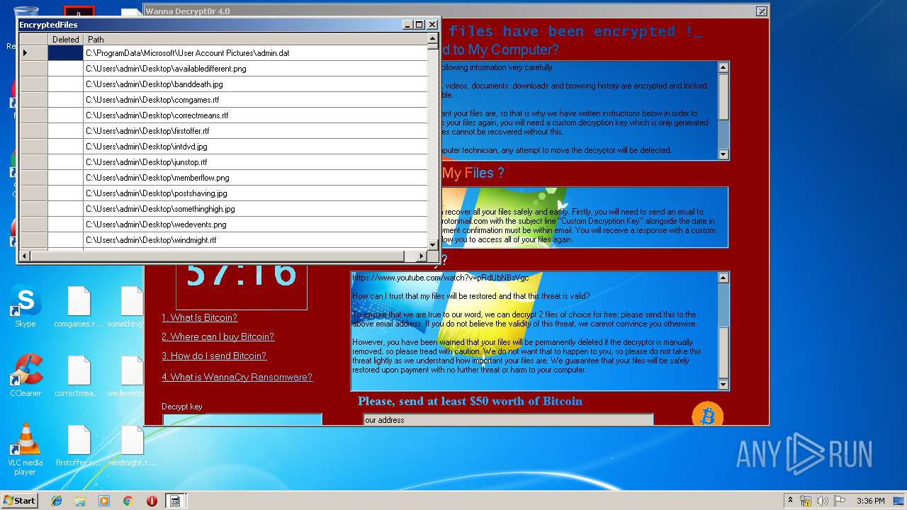This screenshot has width=907, height=510.
Task: Open Internet Explorer from taskbar
Action: point(57,501)
